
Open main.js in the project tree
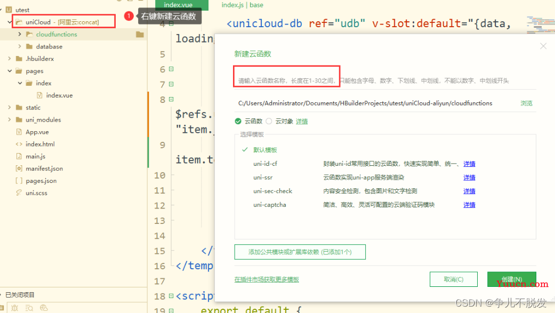coord(35,156)
